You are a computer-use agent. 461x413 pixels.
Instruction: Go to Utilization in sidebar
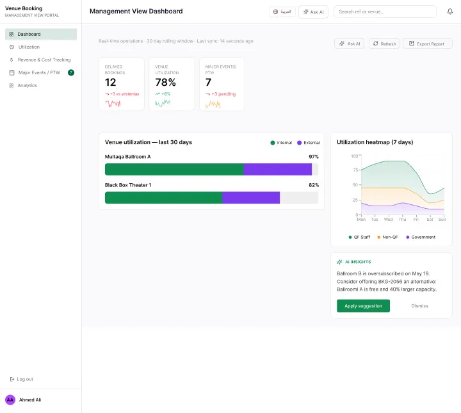tap(41, 47)
